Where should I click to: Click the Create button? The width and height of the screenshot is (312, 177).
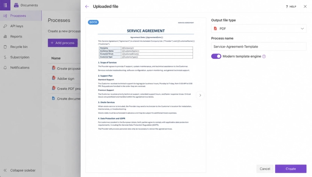[291, 169]
